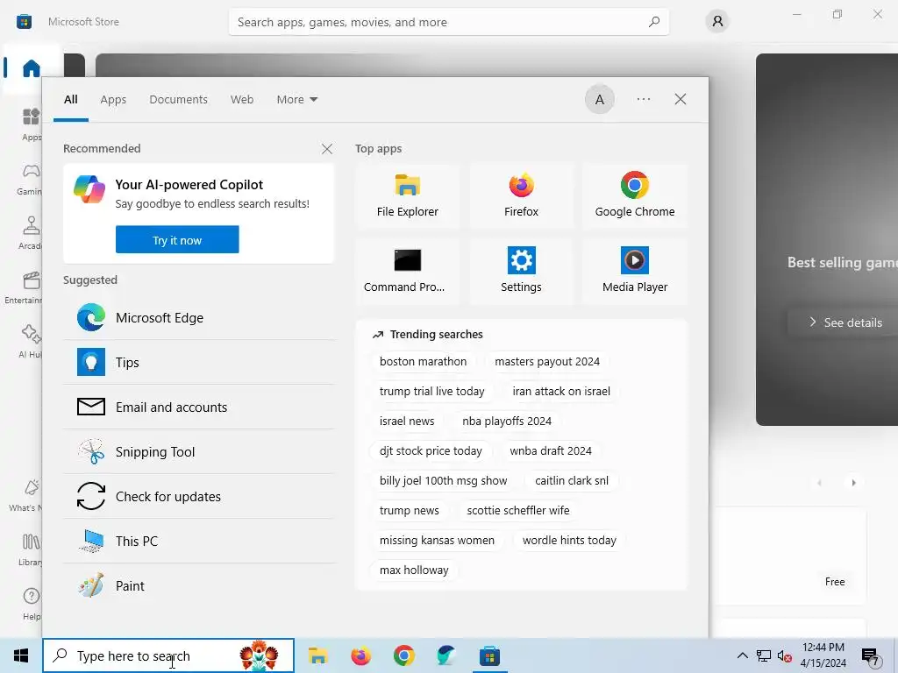Search trending nba playoffs 2024

point(507,422)
